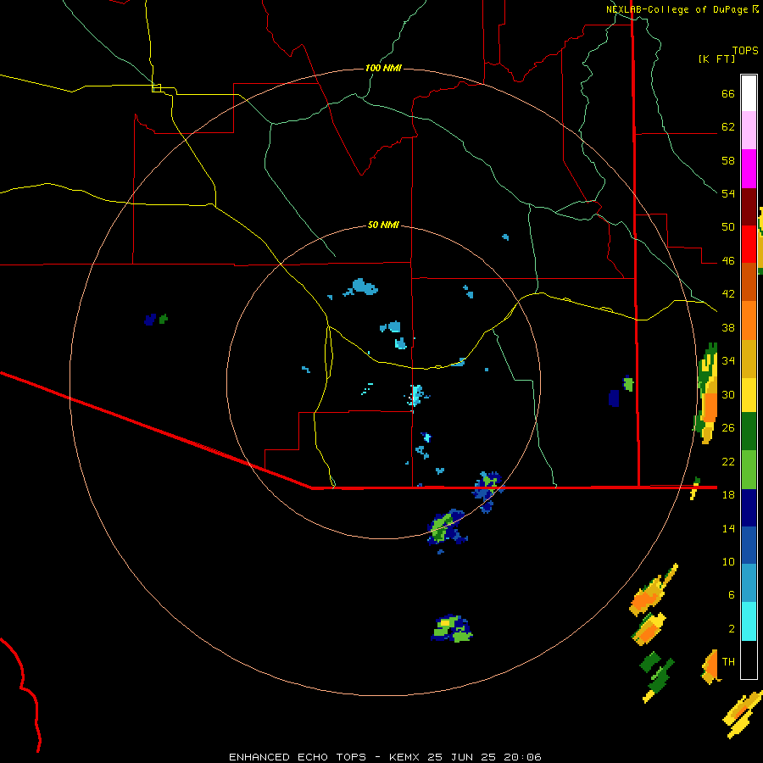Click the legend value "58"

[728, 160]
